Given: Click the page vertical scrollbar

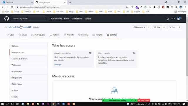Looking at the screenshot, I should click(187, 46).
